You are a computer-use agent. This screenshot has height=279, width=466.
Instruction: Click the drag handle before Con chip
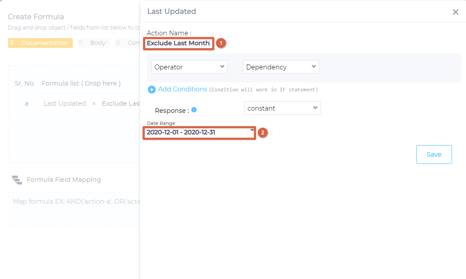[118, 43]
